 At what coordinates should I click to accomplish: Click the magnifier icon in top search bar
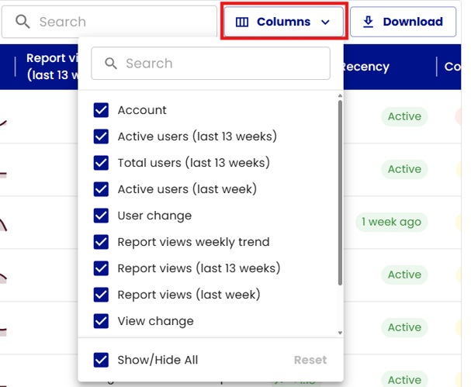(x=23, y=22)
